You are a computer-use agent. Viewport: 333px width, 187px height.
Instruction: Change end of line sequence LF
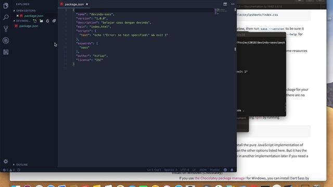(x=194, y=170)
